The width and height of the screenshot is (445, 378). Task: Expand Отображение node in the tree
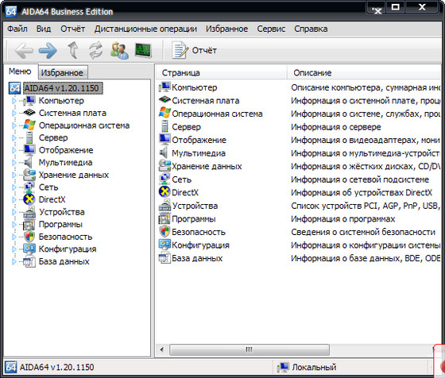pyautogui.click(x=14, y=150)
